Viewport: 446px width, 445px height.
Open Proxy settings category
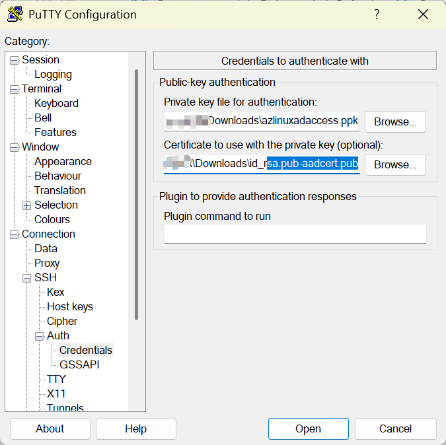click(47, 263)
